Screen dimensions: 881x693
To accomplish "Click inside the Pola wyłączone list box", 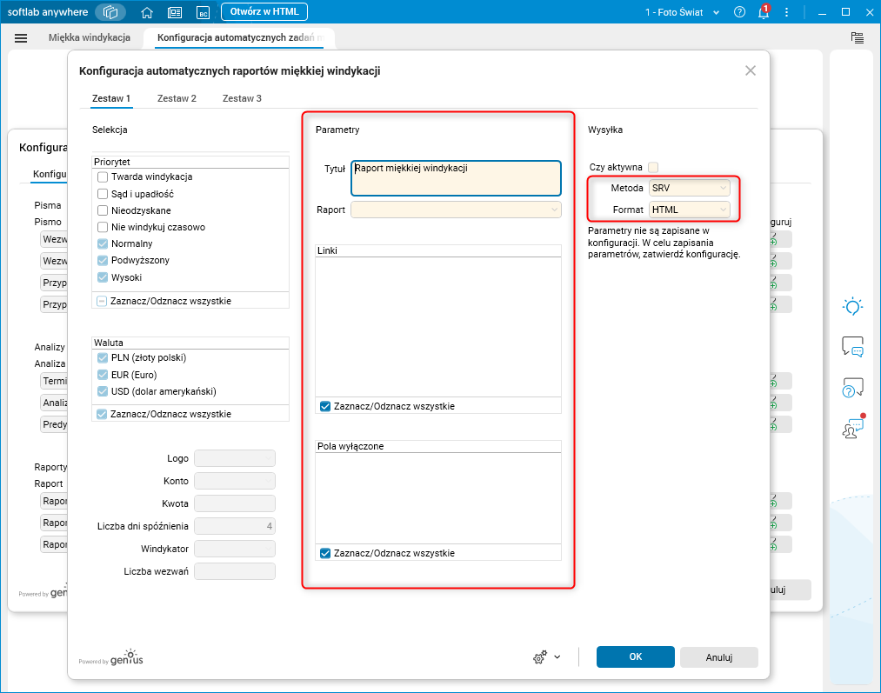I will pos(438,498).
